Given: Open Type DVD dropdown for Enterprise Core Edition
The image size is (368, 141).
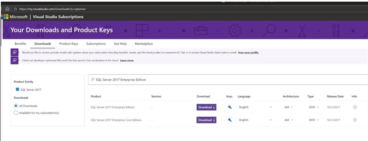Looking at the screenshot, I should pyautogui.click(x=314, y=120).
